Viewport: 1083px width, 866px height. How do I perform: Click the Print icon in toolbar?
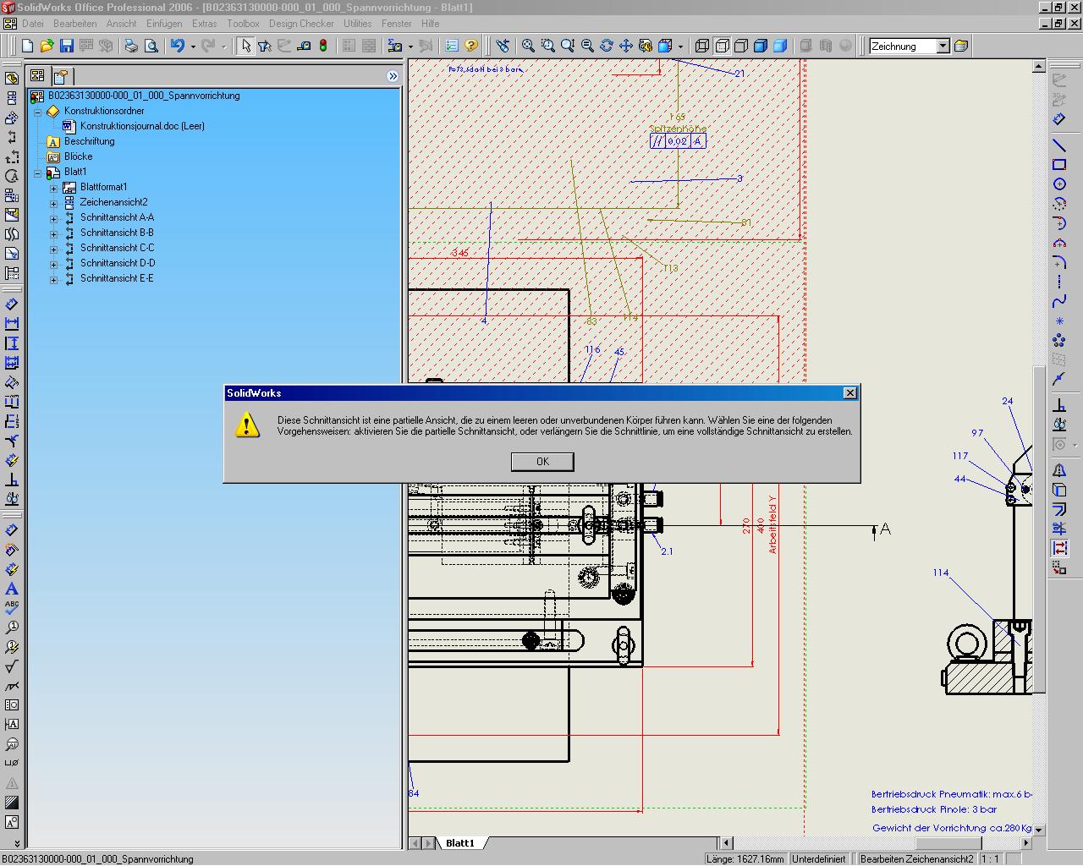131,46
